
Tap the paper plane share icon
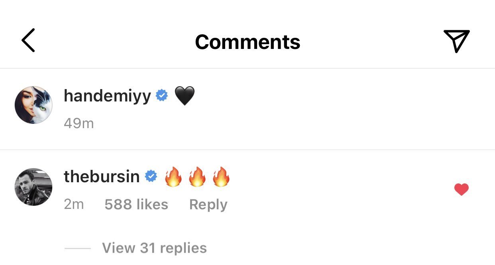pyautogui.click(x=456, y=41)
